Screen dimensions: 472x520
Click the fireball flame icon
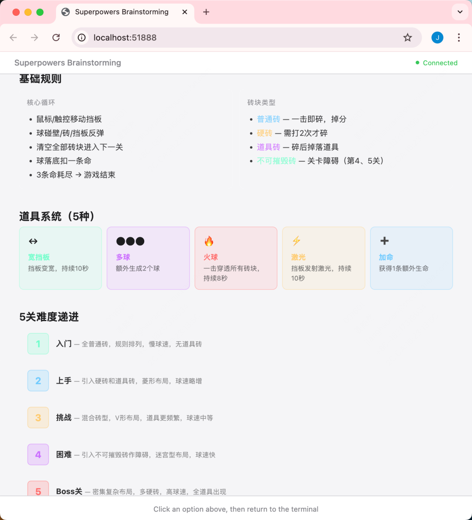[209, 241]
